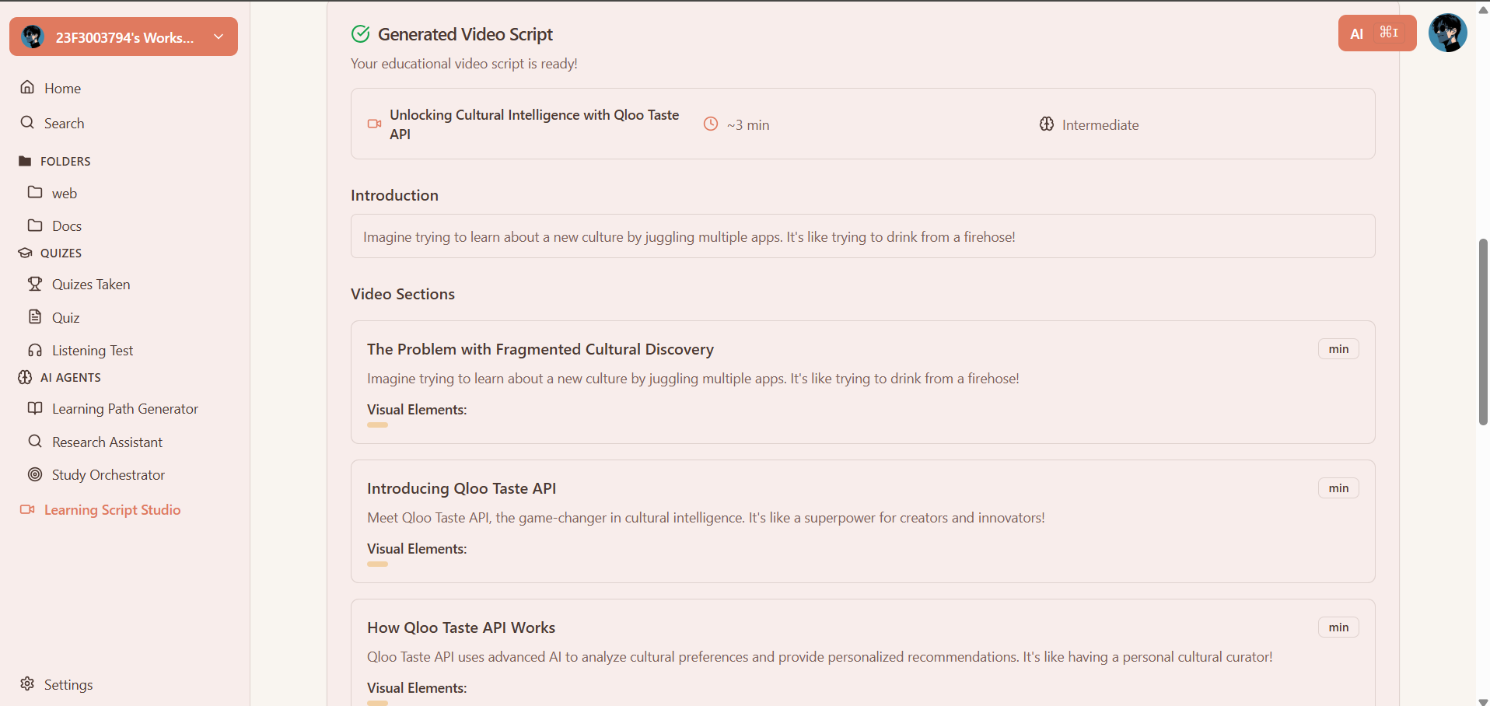
Task: Click the web folder icon
Action: 35,192
